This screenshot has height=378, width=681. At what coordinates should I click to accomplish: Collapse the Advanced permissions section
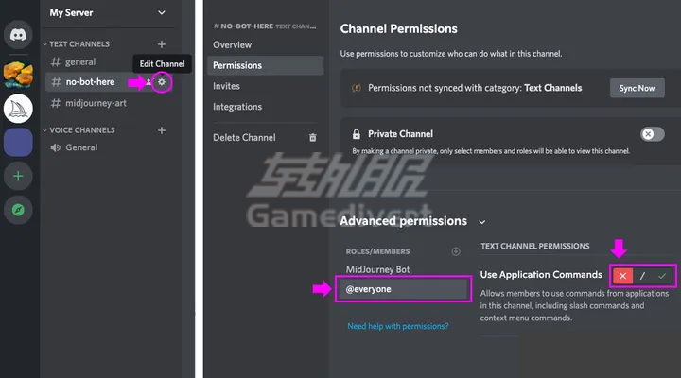[482, 222]
